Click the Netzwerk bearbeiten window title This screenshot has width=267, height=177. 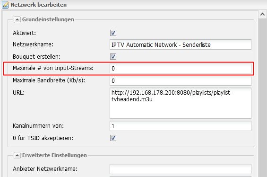tap(39, 5)
